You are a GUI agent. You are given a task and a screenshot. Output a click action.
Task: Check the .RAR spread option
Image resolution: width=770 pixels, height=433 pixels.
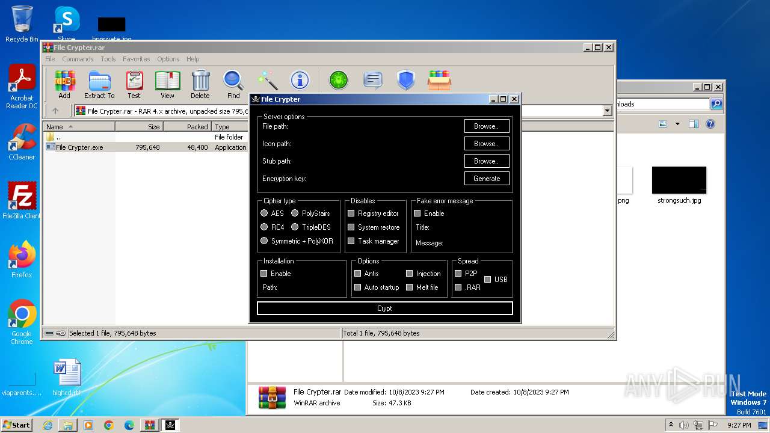[458, 287]
